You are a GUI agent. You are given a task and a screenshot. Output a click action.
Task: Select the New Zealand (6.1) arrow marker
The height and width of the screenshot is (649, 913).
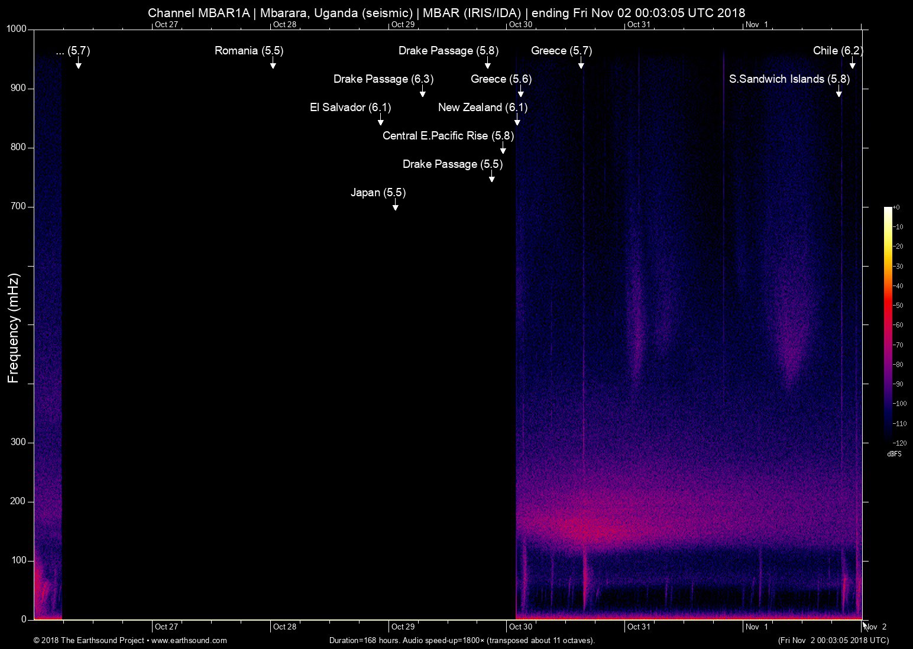click(517, 121)
